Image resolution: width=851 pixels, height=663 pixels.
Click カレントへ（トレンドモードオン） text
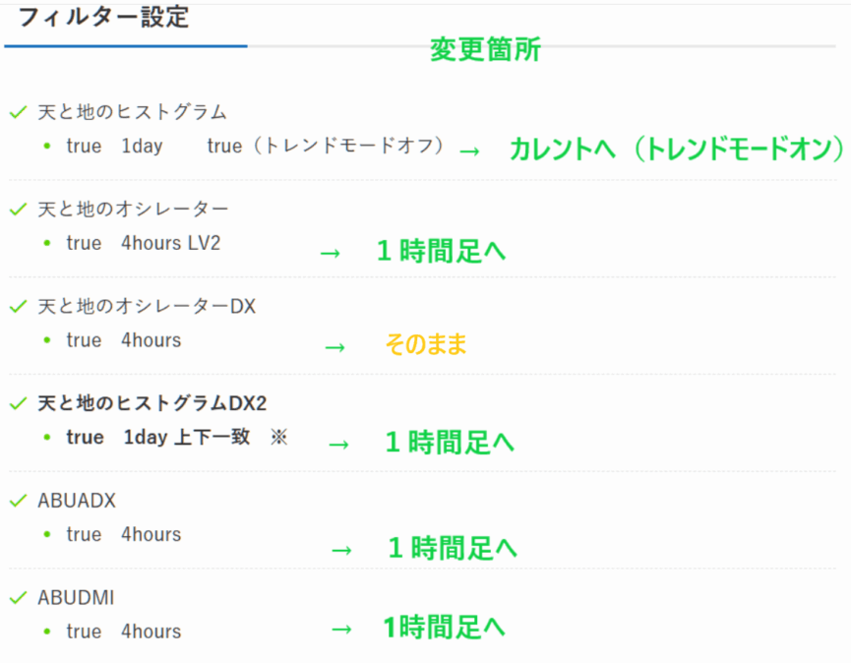[x=676, y=149]
